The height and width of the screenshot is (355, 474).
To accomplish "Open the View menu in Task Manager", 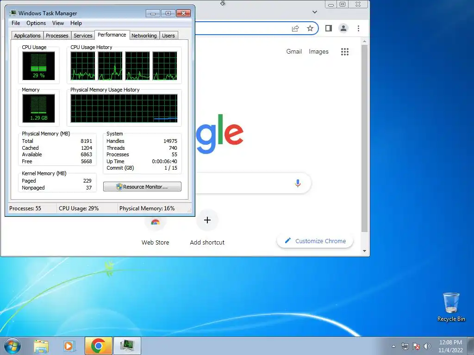I will (58, 23).
